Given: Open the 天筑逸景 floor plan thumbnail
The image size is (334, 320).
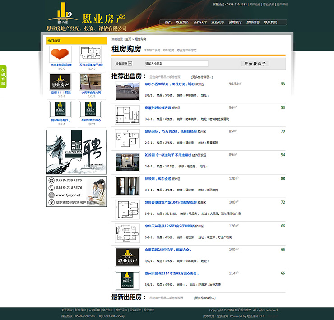Looking at the screenshot, I should pyautogui.click(x=127, y=233).
